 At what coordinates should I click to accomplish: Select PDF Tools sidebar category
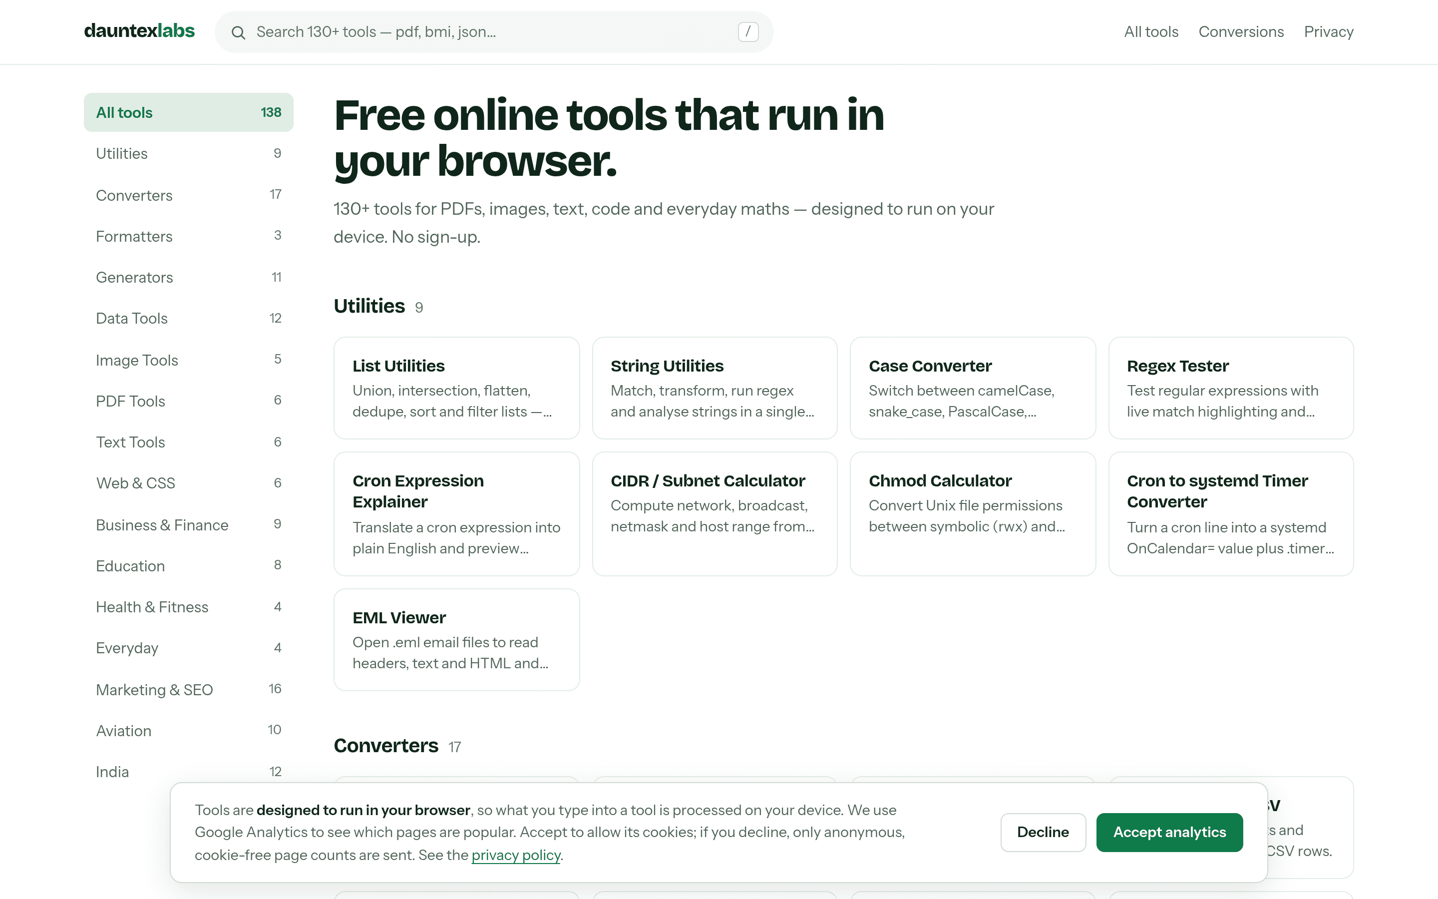point(188,401)
